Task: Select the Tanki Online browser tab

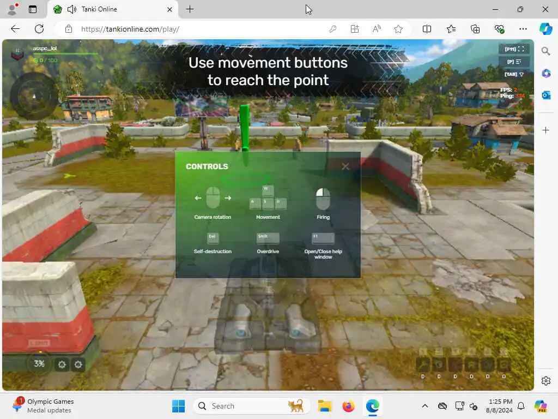Action: tap(112, 9)
